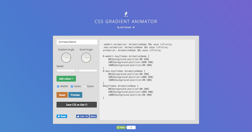This screenshot has height=132, width=252.
Task: Click the Speed label
Action: coord(60,66)
